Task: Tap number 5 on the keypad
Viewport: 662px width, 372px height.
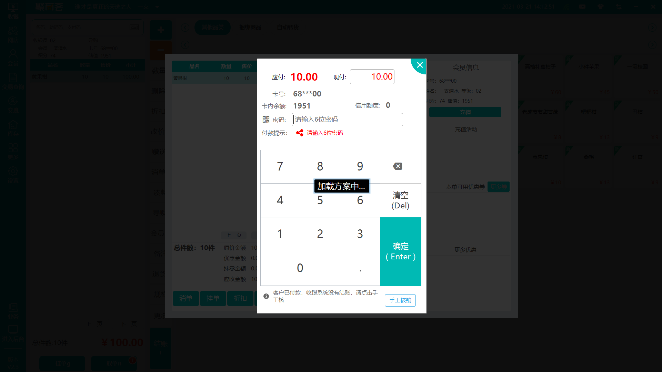Action: pyautogui.click(x=320, y=200)
